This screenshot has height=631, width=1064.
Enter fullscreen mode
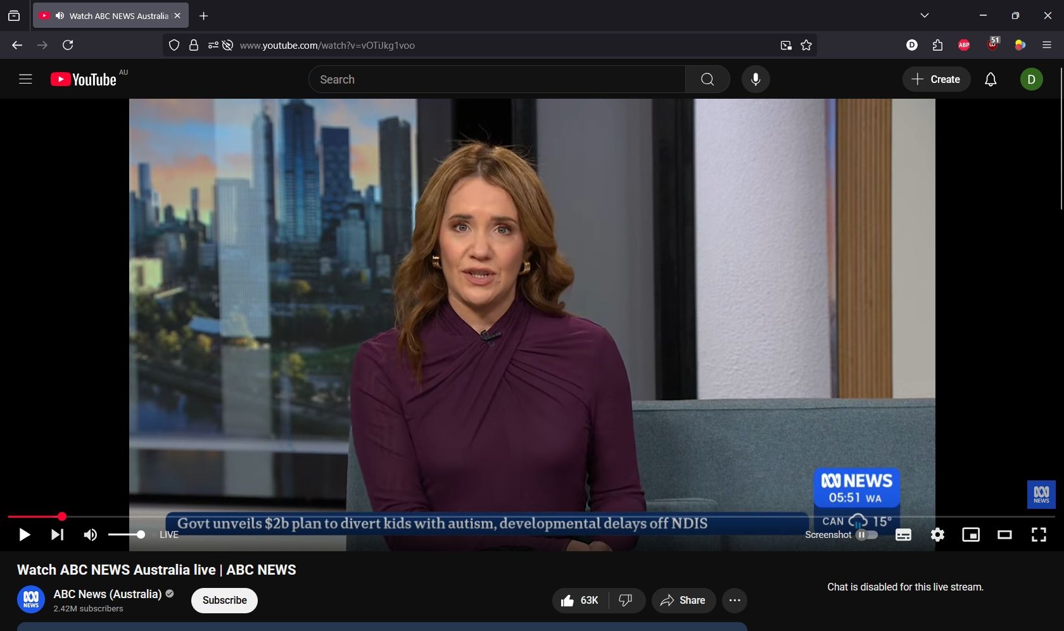point(1039,535)
